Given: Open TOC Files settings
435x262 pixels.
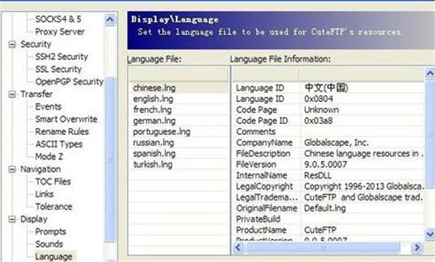Looking at the screenshot, I should tap(53, 181).
